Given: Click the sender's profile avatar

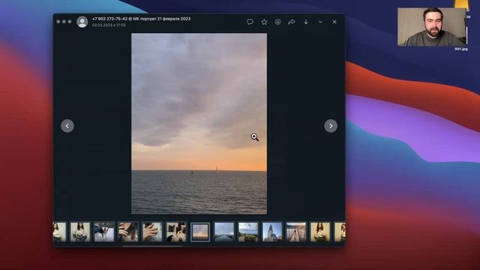Looking at the screenshot, I should click(x=82, y=22).
